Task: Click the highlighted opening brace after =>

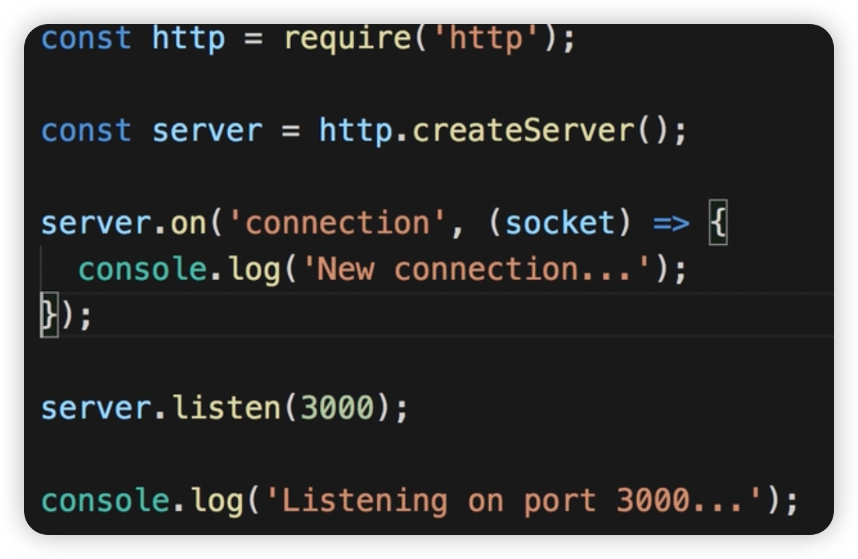Action: coord(717,222)
